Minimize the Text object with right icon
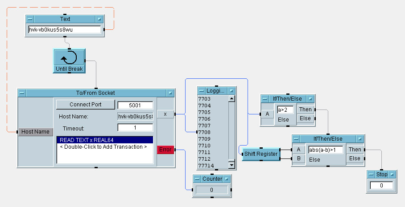Image resolution: width=405 pixels, height=207 pixels. 100,19
